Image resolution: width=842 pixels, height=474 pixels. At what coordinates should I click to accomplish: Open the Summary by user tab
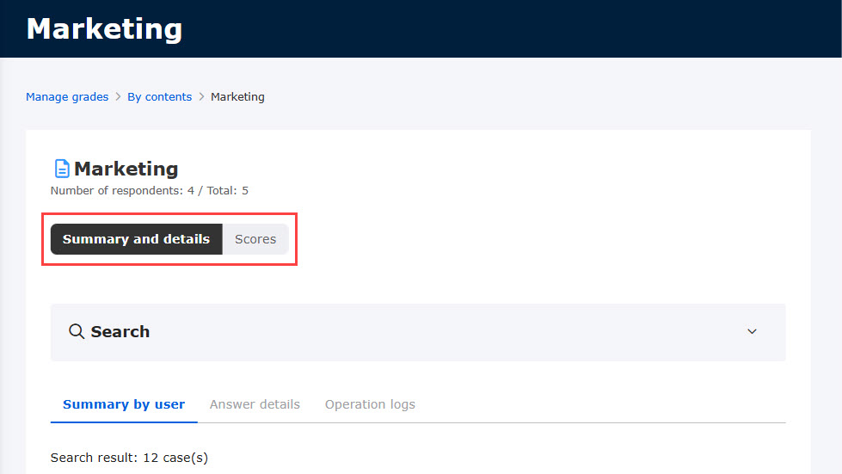124,404
